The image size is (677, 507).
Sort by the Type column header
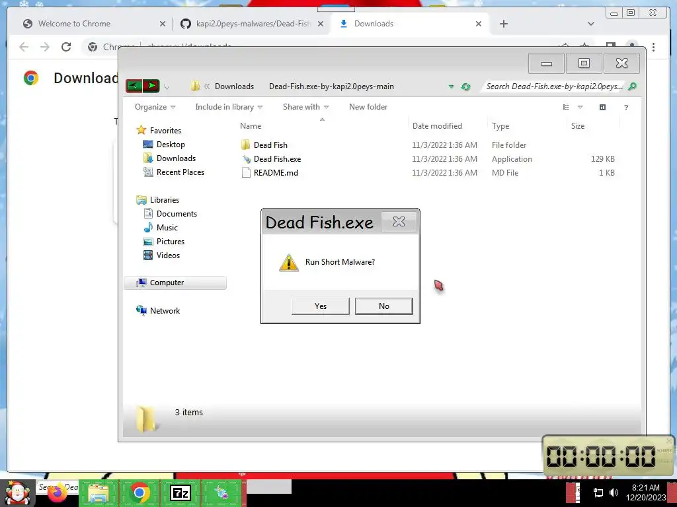(x=500, y=126)
